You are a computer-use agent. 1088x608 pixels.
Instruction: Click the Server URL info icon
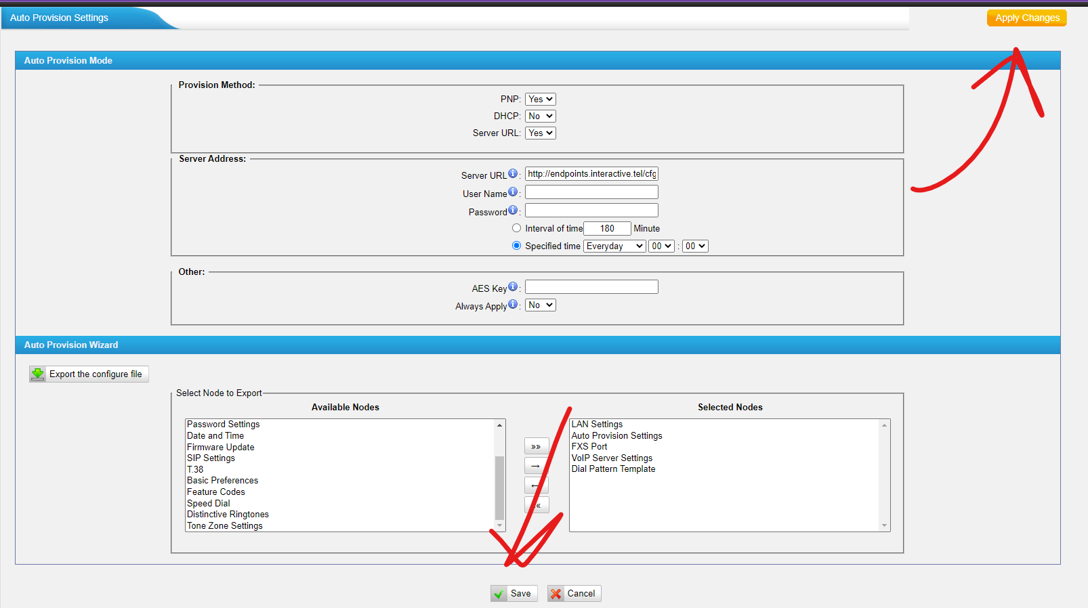click(x=513, y=174)
